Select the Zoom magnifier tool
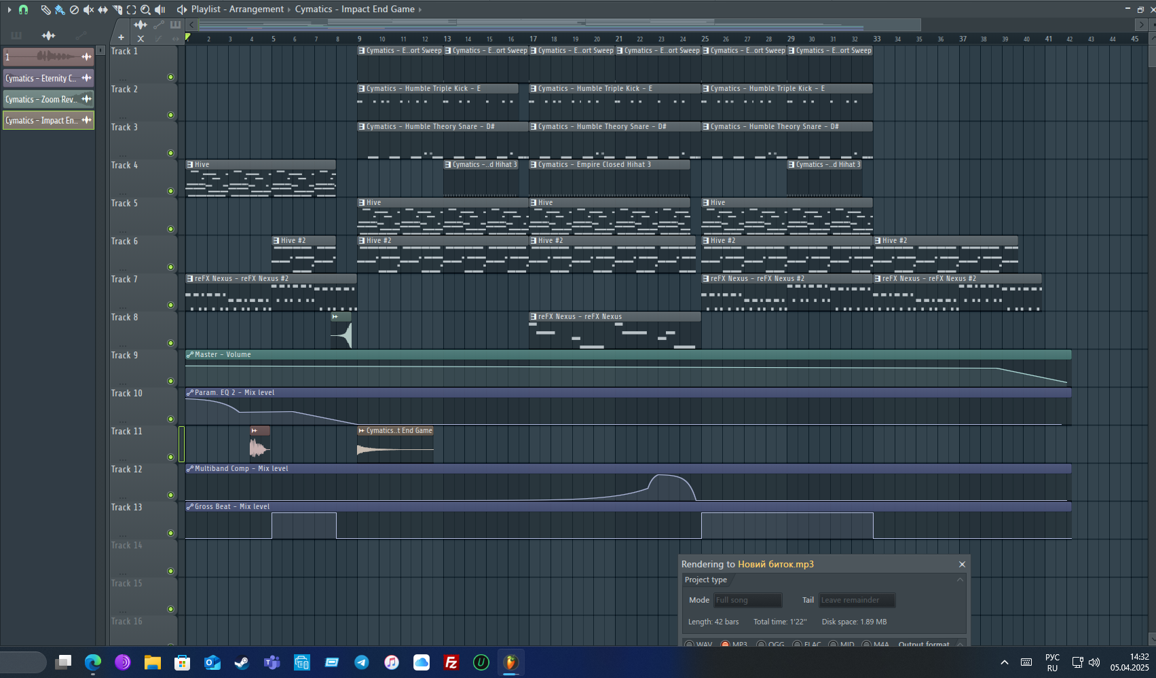 145,10
